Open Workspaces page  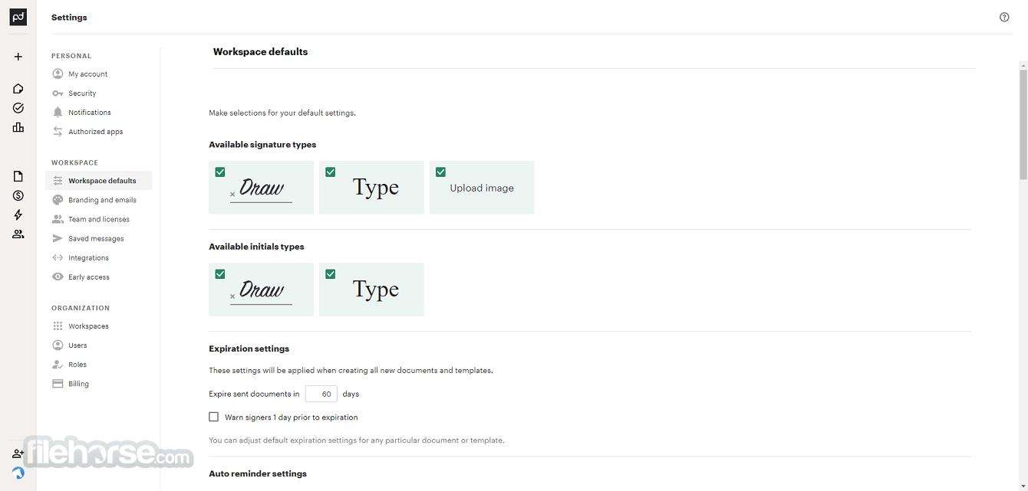click(x=88, y=326)
